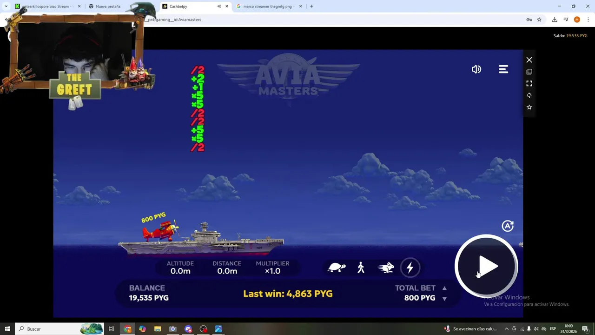
Task: Open the Camera app on taskbar
Action: pyautogui.click(x=173, y=329)
